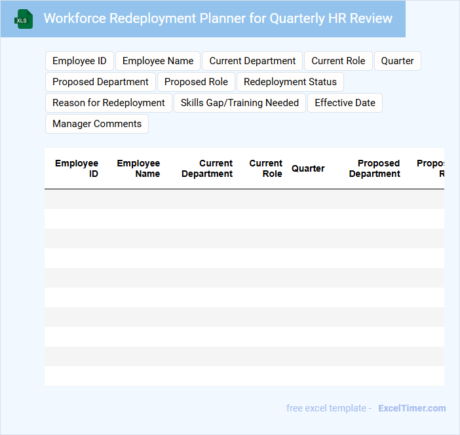The image size is (460, 435).
Task: Click the Reason for Redeployment tag
Action: point(109,103)
